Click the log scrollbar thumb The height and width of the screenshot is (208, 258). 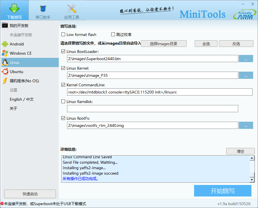point(252,175)
